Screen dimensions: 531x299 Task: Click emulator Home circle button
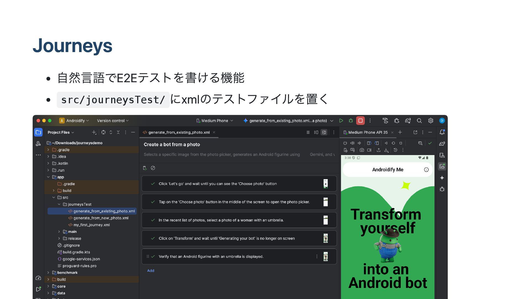pyautogui.click(x=393, y=143)
